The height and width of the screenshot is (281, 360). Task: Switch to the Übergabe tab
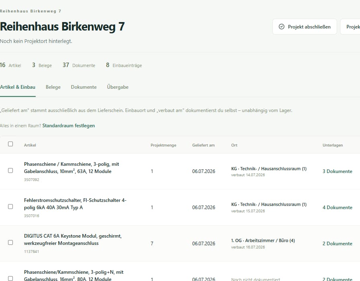pyautogui.click(x=118, y=87)
